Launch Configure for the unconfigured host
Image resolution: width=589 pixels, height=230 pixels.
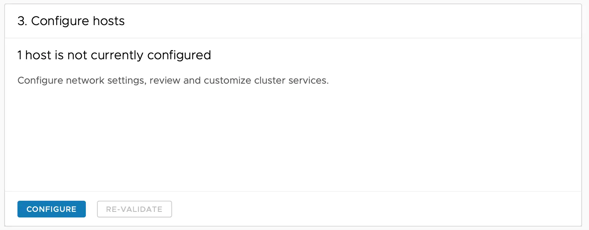coord(52,209)
